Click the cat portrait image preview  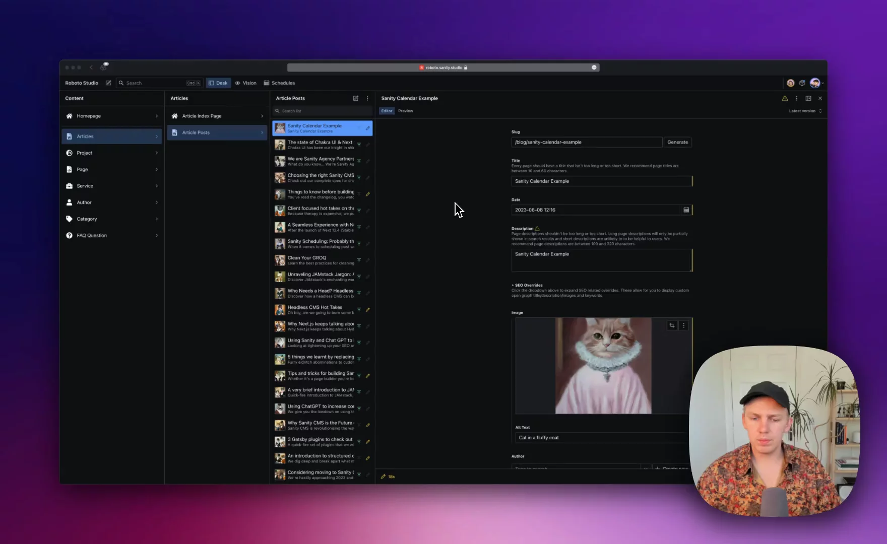click(603, 366)
